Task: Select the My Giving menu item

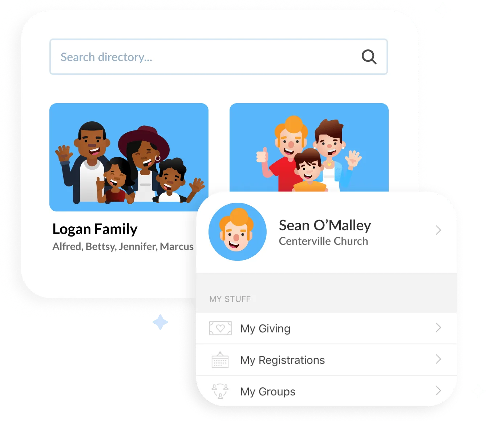Action: click(x=327, y=328)
